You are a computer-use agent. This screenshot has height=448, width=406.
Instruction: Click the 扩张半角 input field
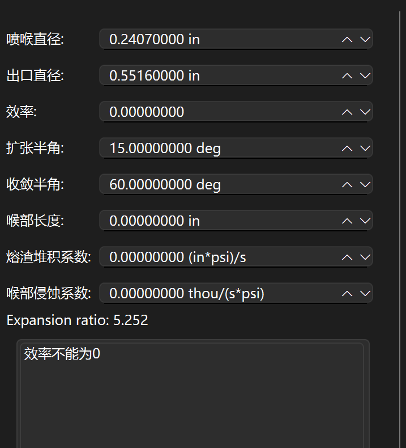236,148
